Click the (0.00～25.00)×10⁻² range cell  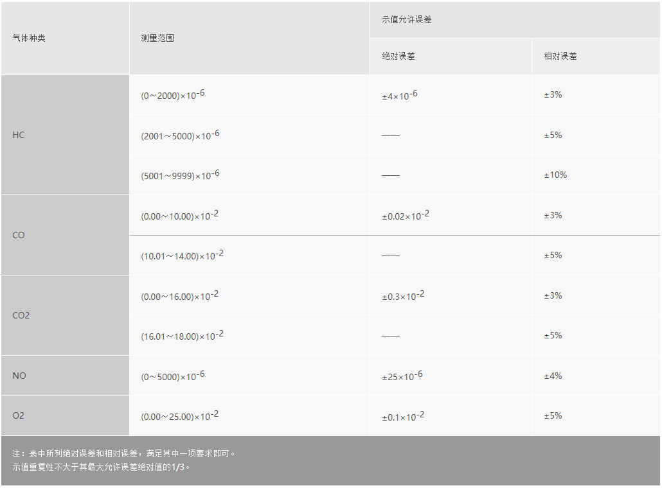tap(180, 416)
